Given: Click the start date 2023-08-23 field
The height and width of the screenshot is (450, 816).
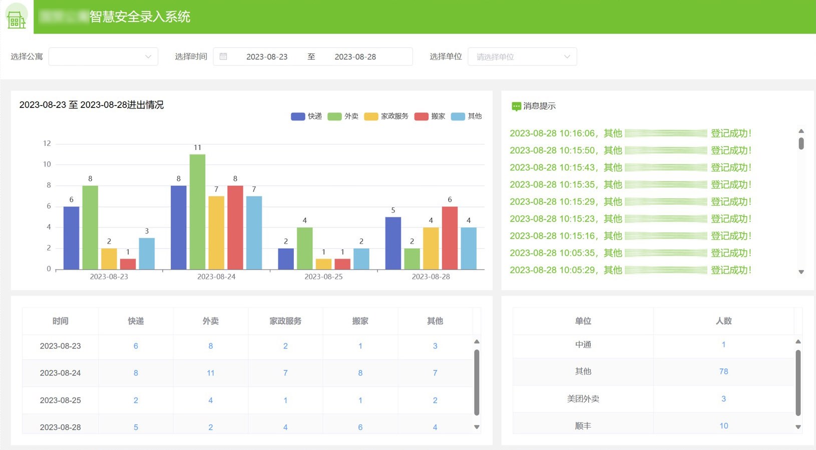Looking at the screenshot, I should coord(267,56).
